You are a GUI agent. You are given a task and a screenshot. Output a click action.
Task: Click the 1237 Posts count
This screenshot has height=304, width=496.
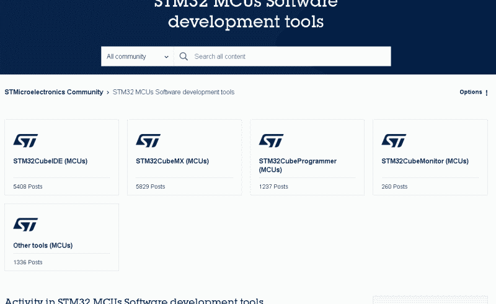[x=273, y=187]
